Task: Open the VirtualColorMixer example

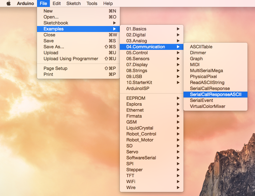Action: click(215, 106)
